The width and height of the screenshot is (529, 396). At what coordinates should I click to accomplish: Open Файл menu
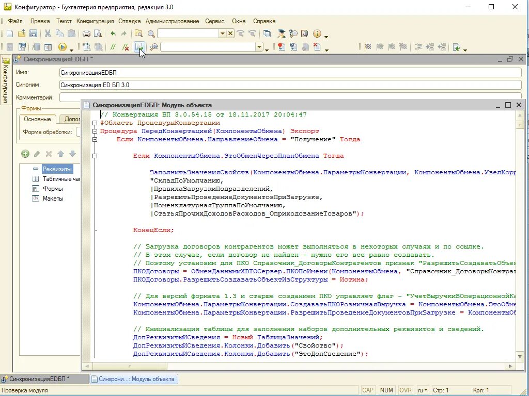click(15, 21)
